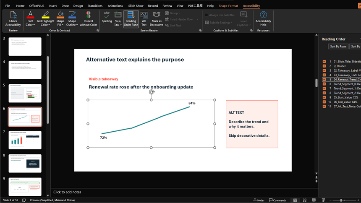The width and height of the screenshot is (361, 203).
Task: Open the Insert tab
Action: pos(53,6)
